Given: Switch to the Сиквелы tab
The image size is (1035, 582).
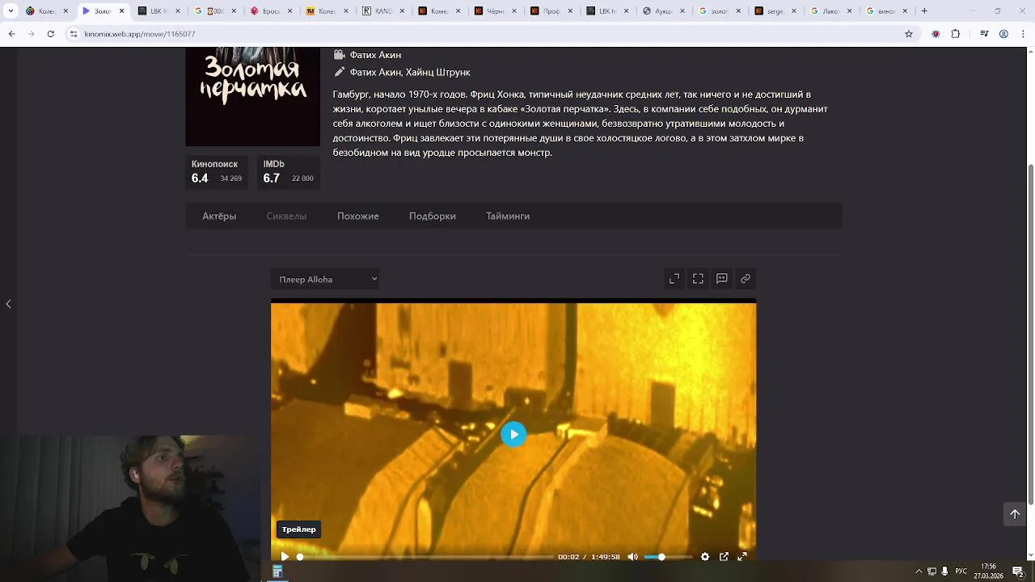Looking at the screenshot, I should (286, 216).
